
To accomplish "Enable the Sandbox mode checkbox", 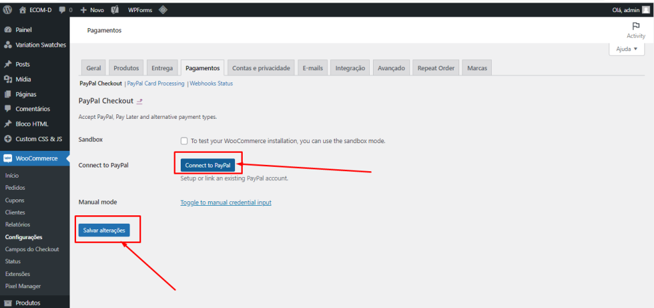I will pos(184,141).
